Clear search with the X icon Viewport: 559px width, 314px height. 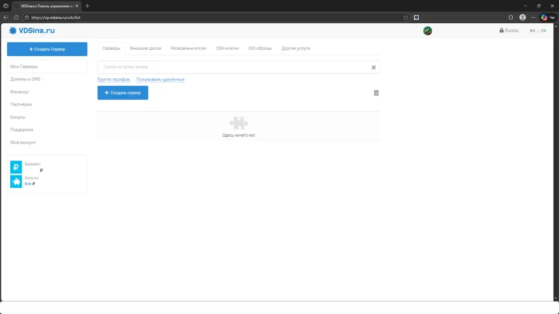click(374, 67)
